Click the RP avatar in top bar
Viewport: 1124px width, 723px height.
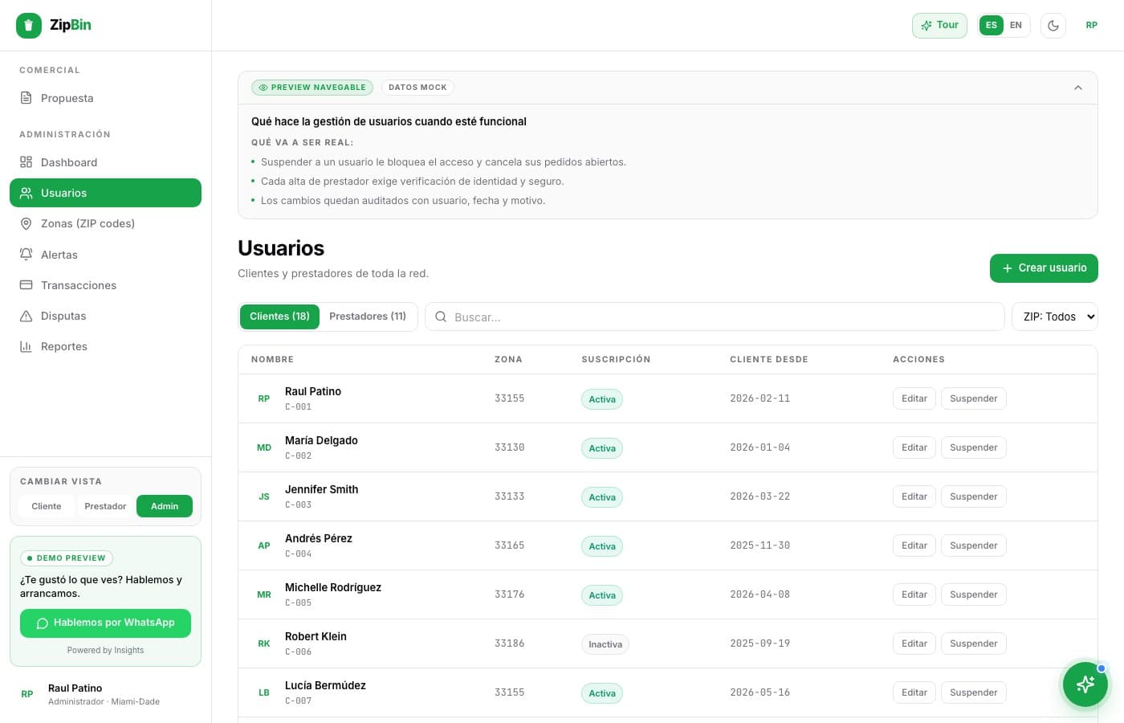point(1092,26)
